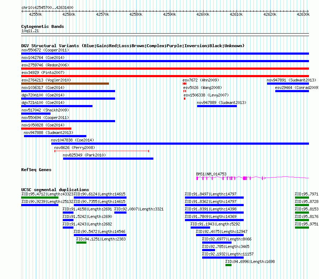The image size is (319, 279).
Task: Select the duplication %ID:95.4712|Length:43323
Action: coord(47,194)
